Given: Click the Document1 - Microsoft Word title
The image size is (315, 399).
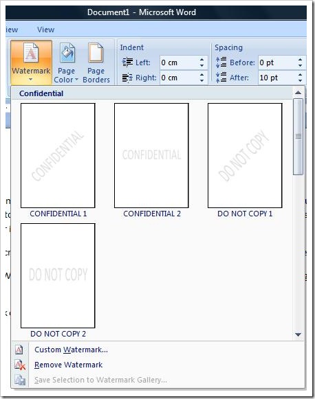Looking at the screenshot, I should [142, 12].
